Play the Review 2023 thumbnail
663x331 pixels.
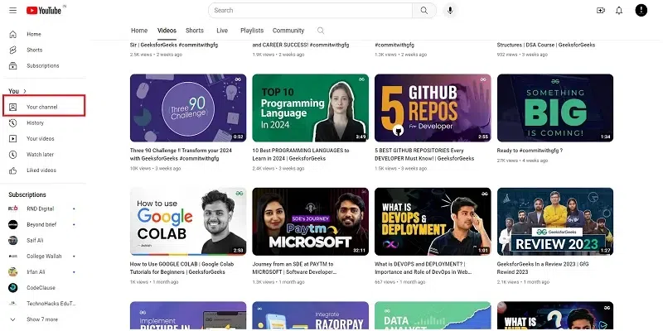555,222
